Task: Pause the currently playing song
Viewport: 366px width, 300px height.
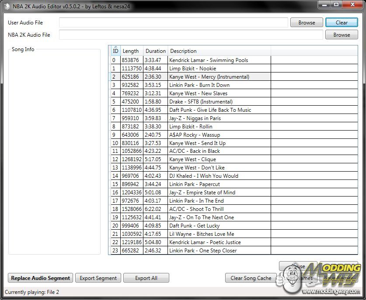Action: (298, 266)
